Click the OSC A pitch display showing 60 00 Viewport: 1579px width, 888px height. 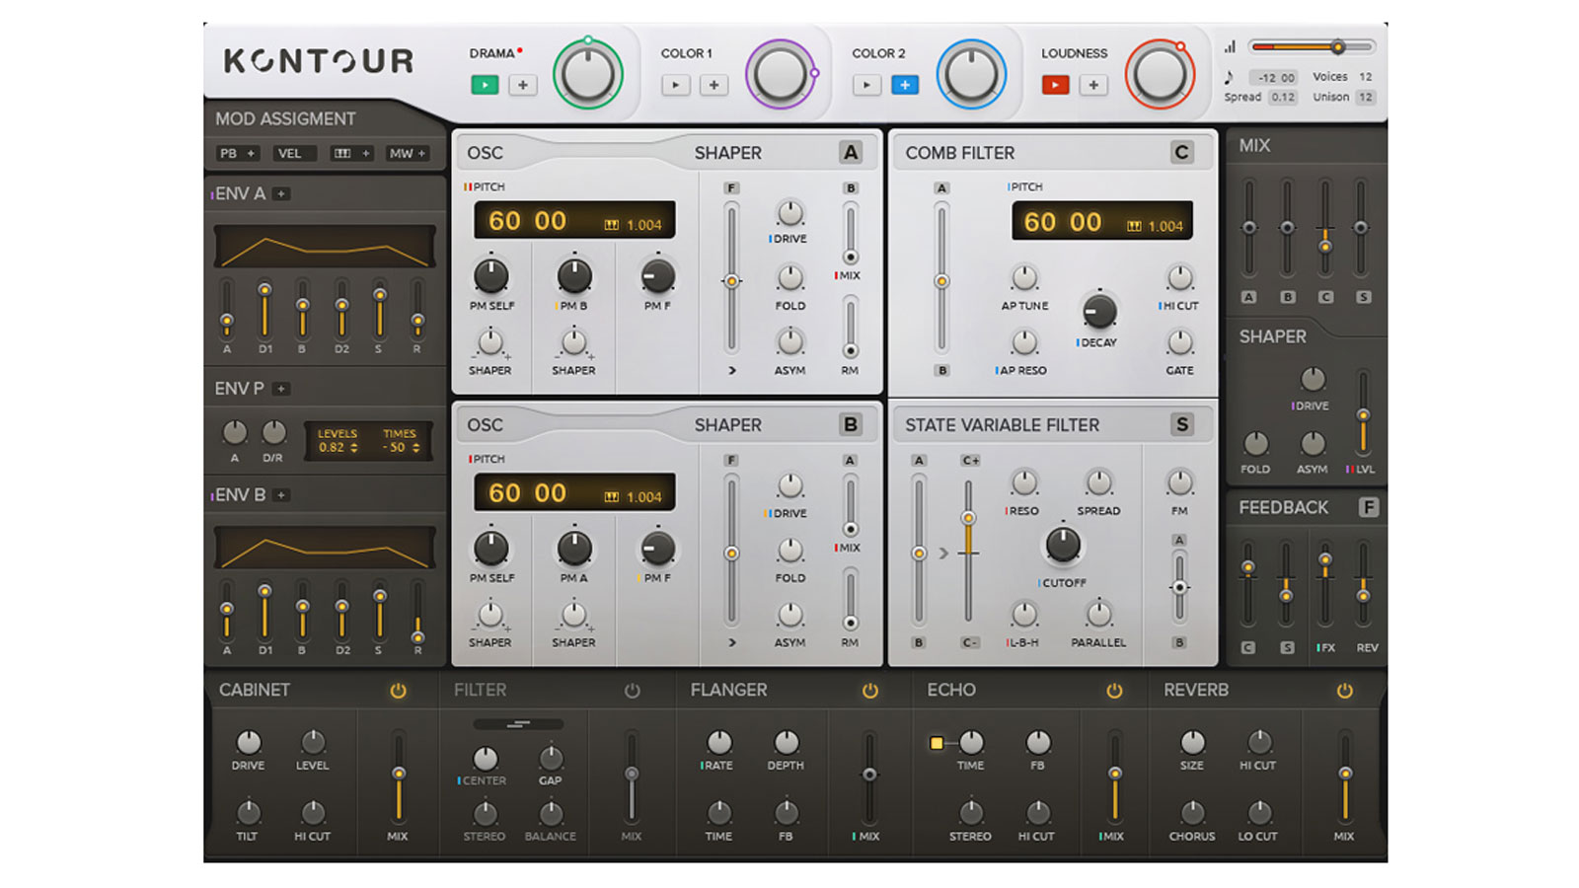pyautogui.click(x=574, y=221)
